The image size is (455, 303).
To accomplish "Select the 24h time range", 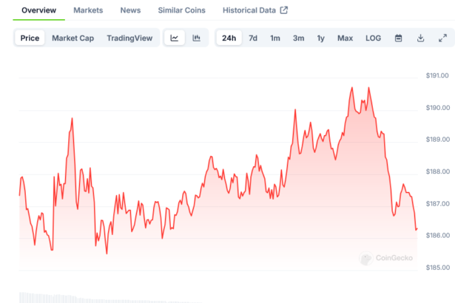I will [229, 38].
